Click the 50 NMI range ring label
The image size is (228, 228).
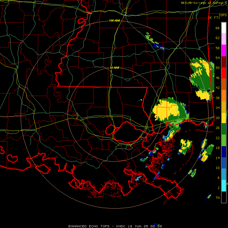point(115,68)
